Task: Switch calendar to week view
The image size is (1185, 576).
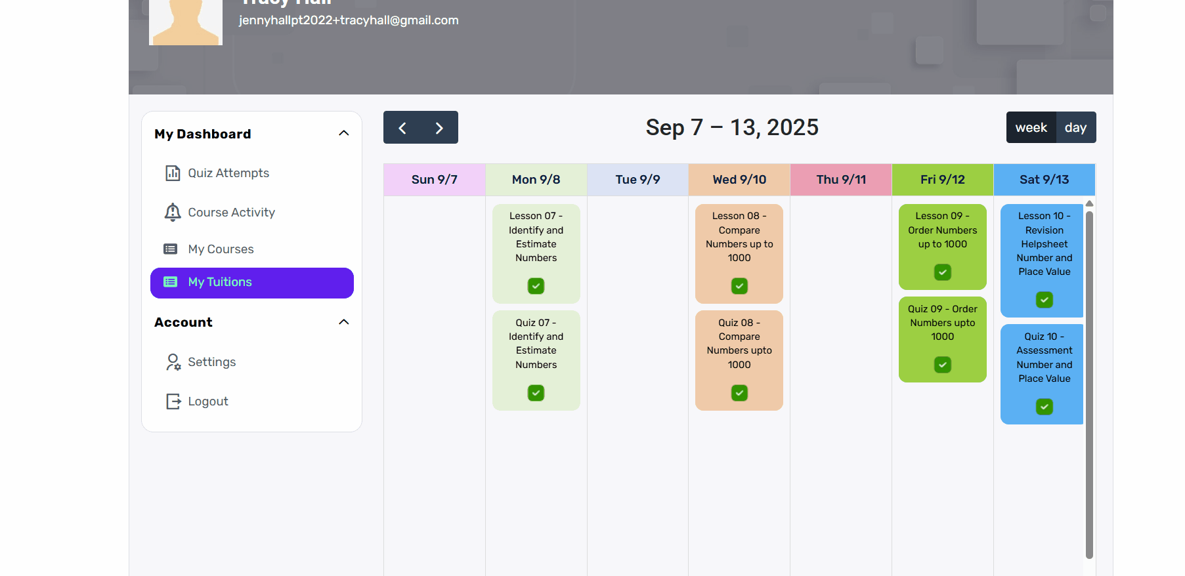Action: 1031,127
